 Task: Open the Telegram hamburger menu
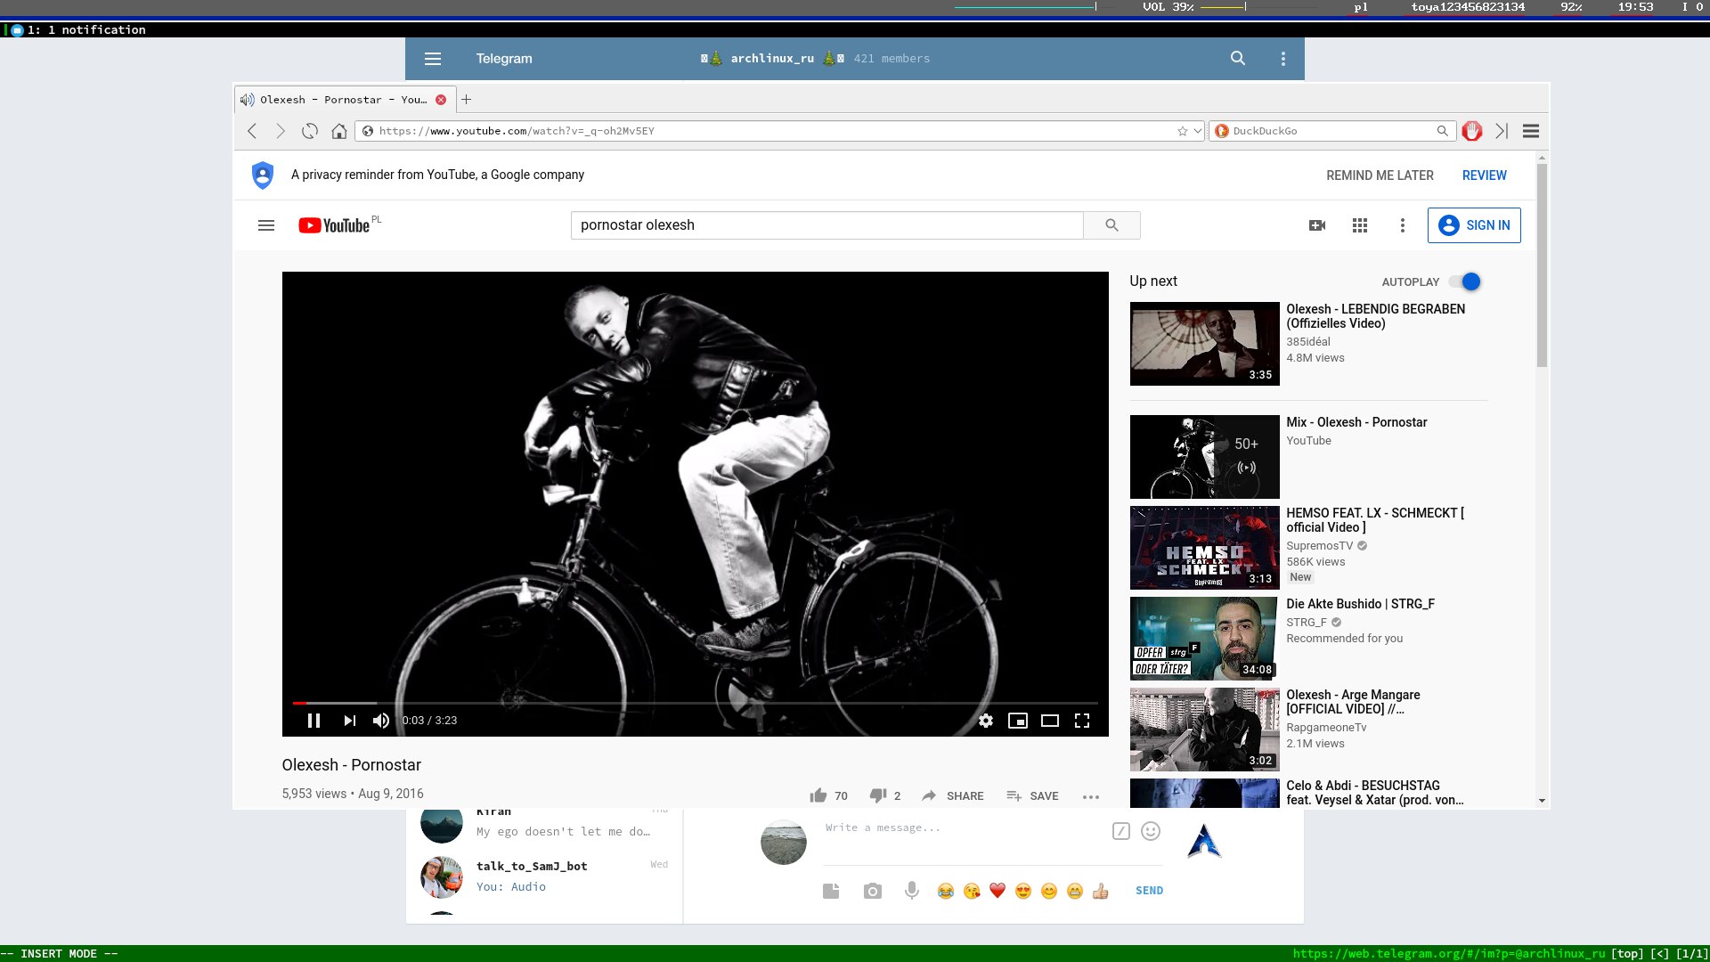click(x=433, y=59)
